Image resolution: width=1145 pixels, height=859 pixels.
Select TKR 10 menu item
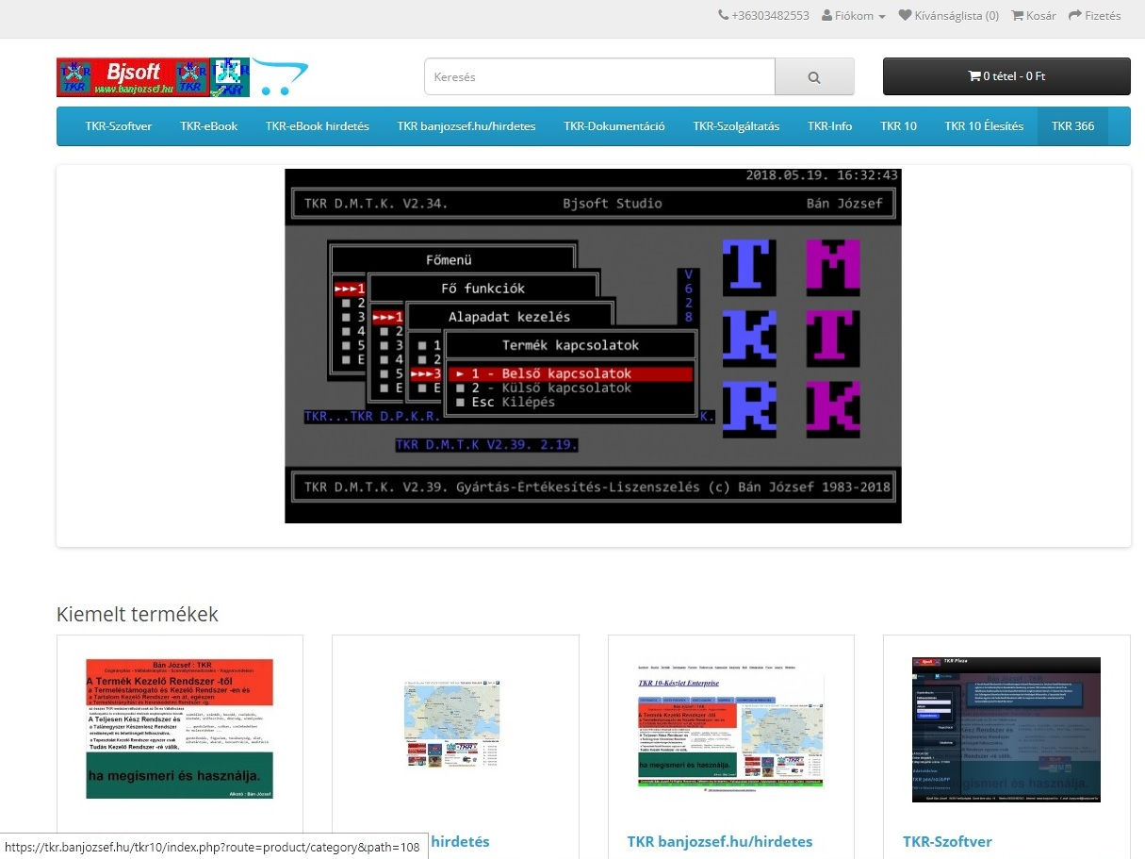[899, 126]
